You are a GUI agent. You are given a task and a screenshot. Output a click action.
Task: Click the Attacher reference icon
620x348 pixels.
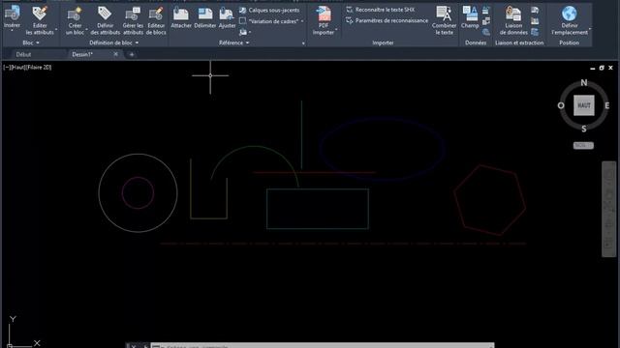pyautogui.click(x=181, y=14)
